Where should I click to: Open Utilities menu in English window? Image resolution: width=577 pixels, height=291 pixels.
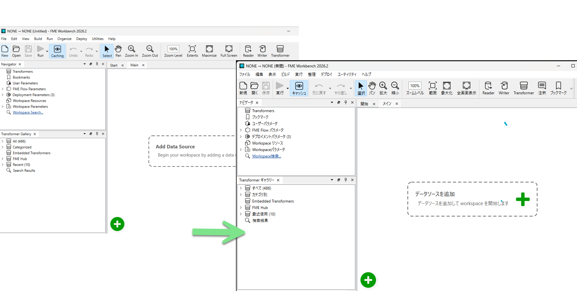tap(98, 39)
